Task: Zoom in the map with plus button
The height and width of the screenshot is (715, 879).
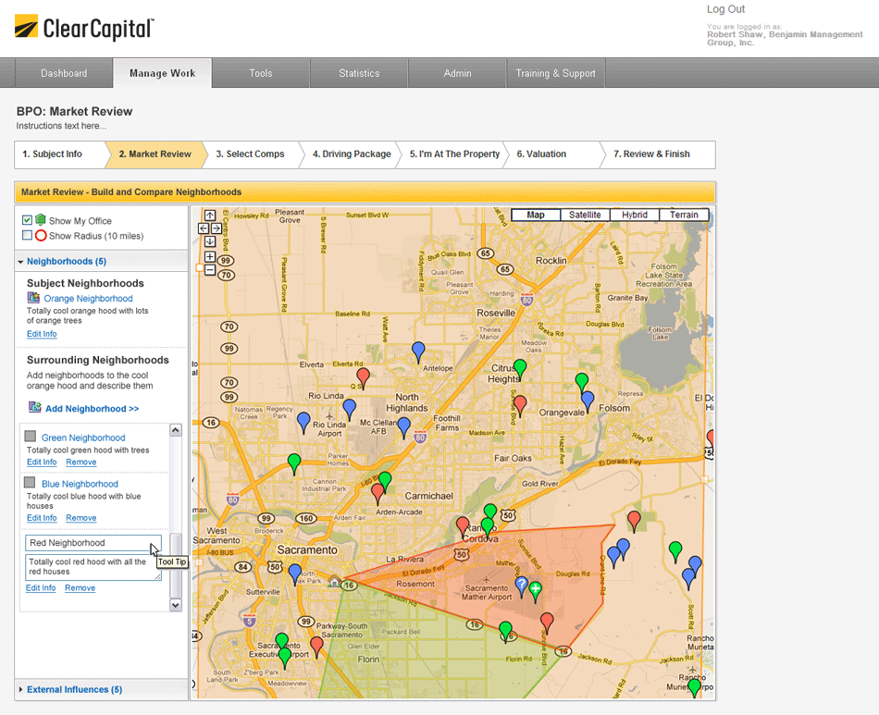Action: 210,256
